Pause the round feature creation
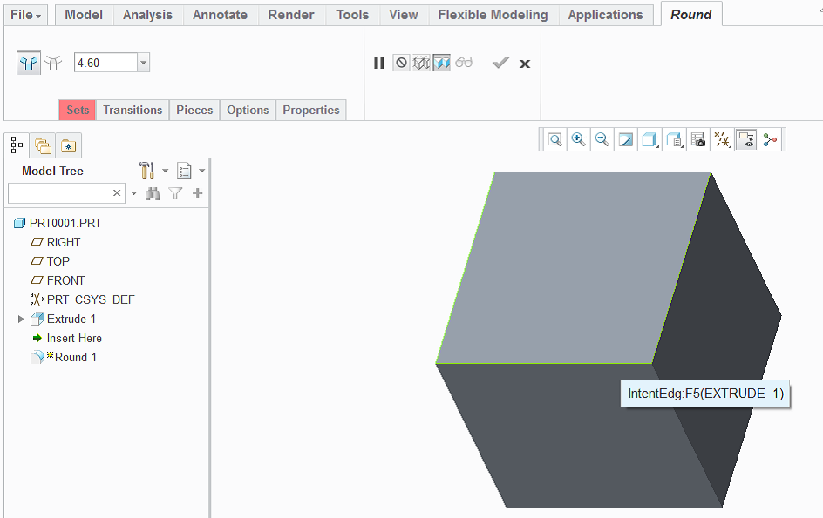The width and height of the screenshot is (823, 518). coord(378,62)
